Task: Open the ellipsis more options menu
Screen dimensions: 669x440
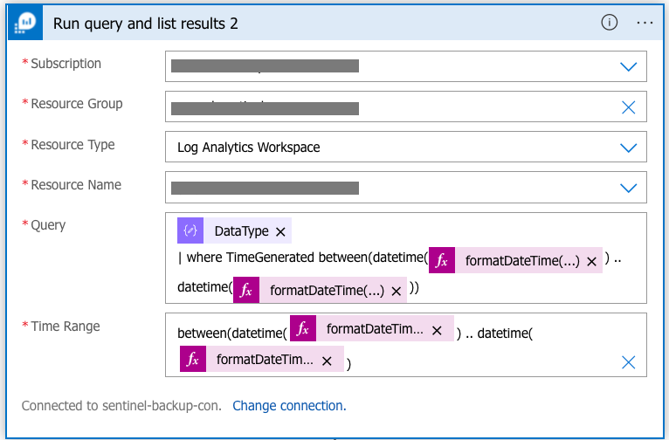Action: point(645,23)
